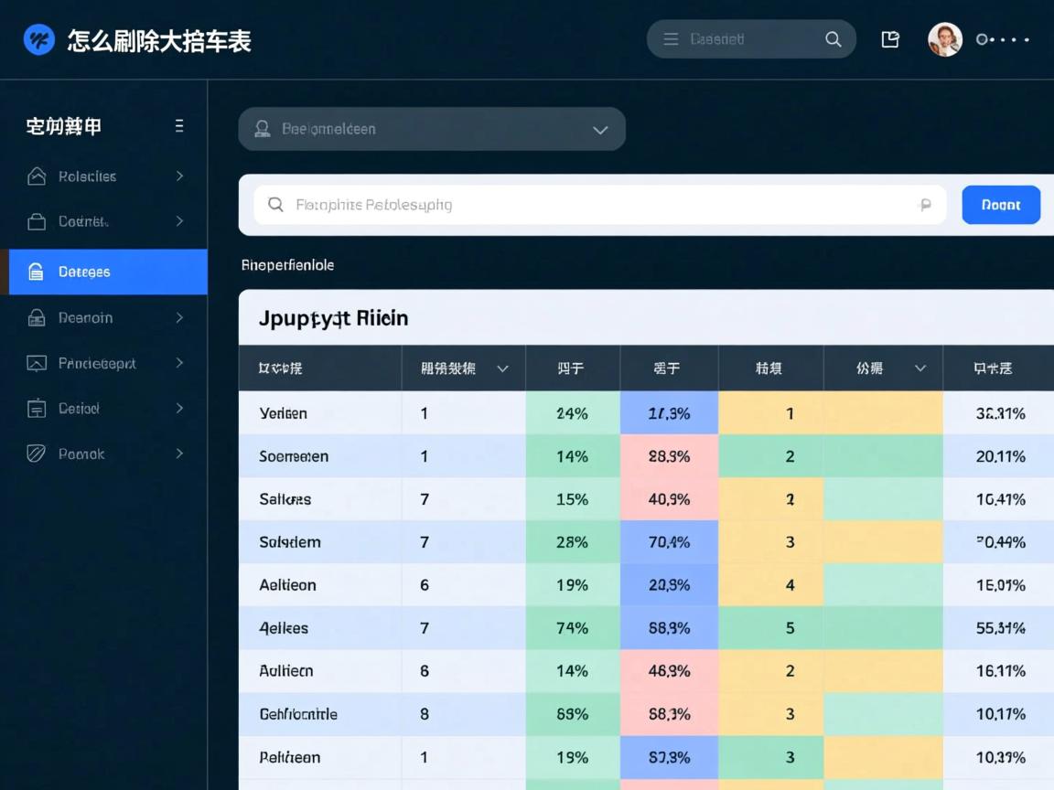Click the magnifier icon in the top search bar
This screenshot has width=1054, height=790.
pyautogui.click(x=834, y=39)
